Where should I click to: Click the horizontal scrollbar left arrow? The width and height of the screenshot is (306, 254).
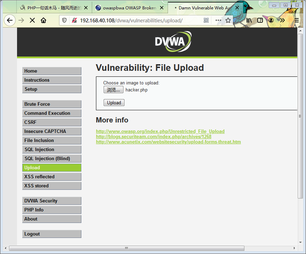coord(5,248)
